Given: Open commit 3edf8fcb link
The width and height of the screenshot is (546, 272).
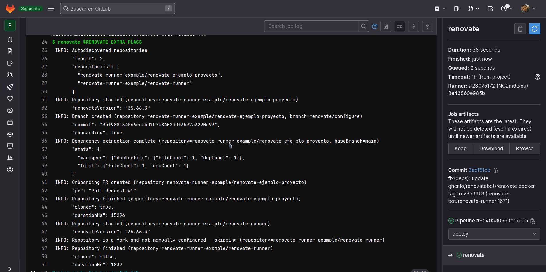Looking at the screenshot, I should [x=479, y=170].
